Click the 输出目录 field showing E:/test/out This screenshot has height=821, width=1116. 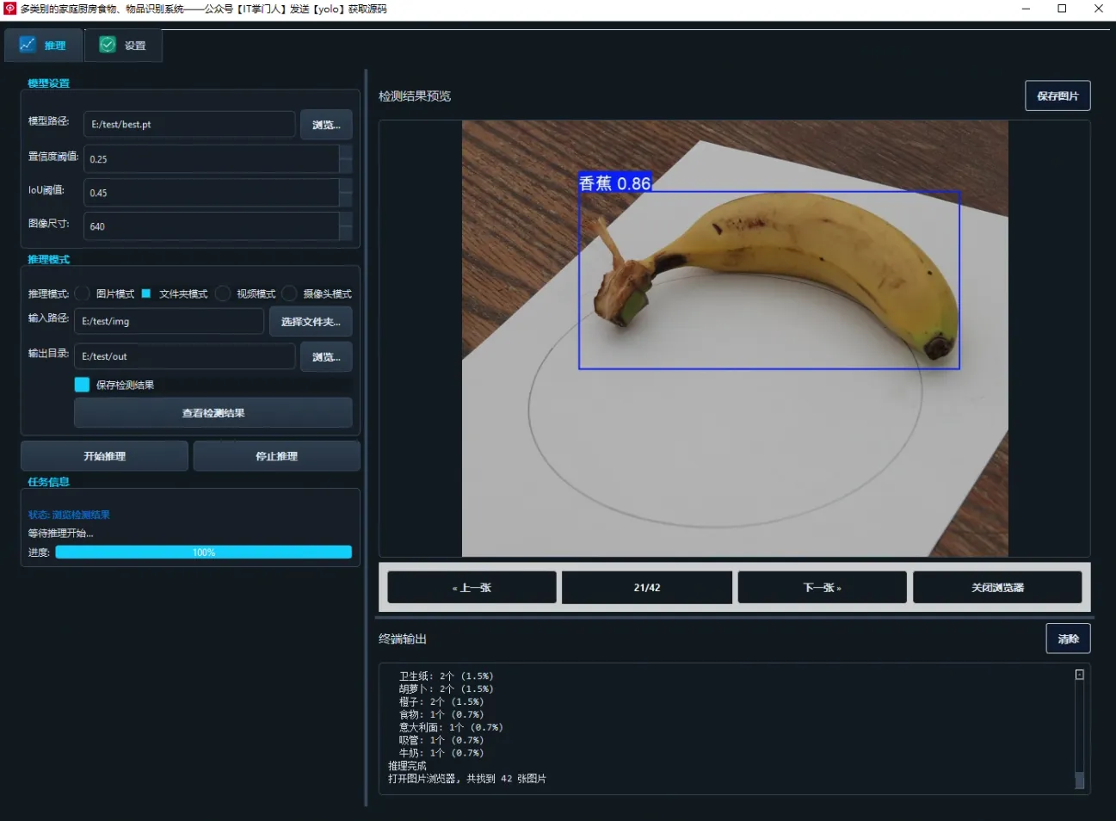[x=185, y=356]
